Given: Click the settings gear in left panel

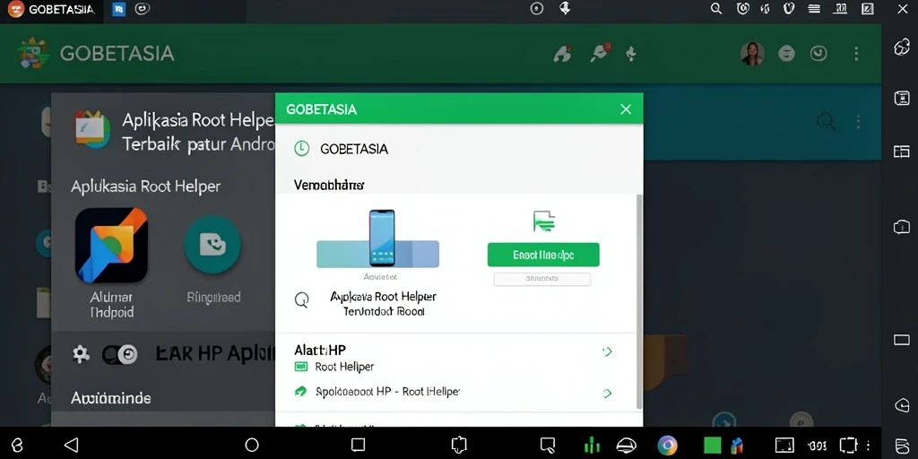Looking at the screenshot, I should tap(80, 353).
